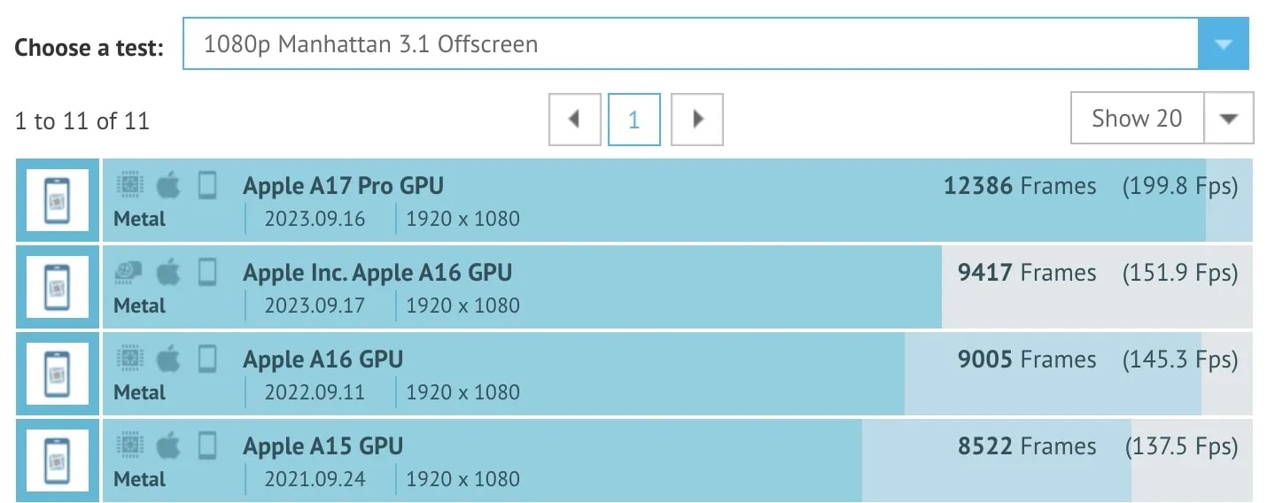
Task: Click the Apple Inc. Apple A16 device thumbnail
Action: point(58,287)
